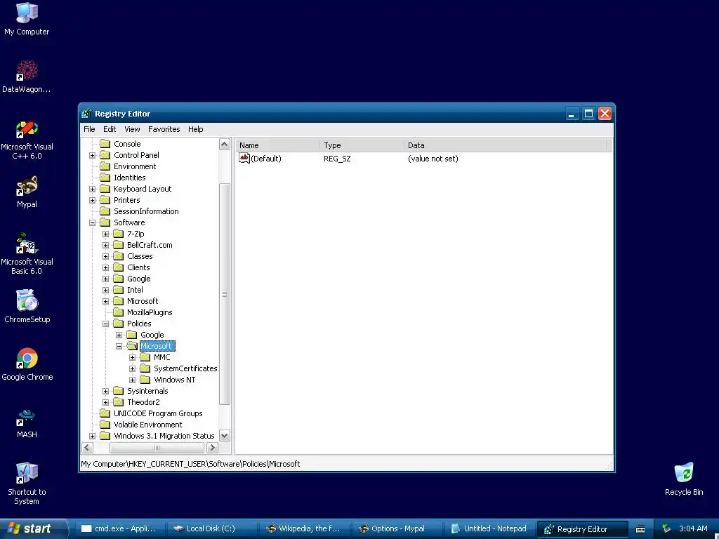Expand the MMC key
Screen dimensions: 719x539
[133, 357]
